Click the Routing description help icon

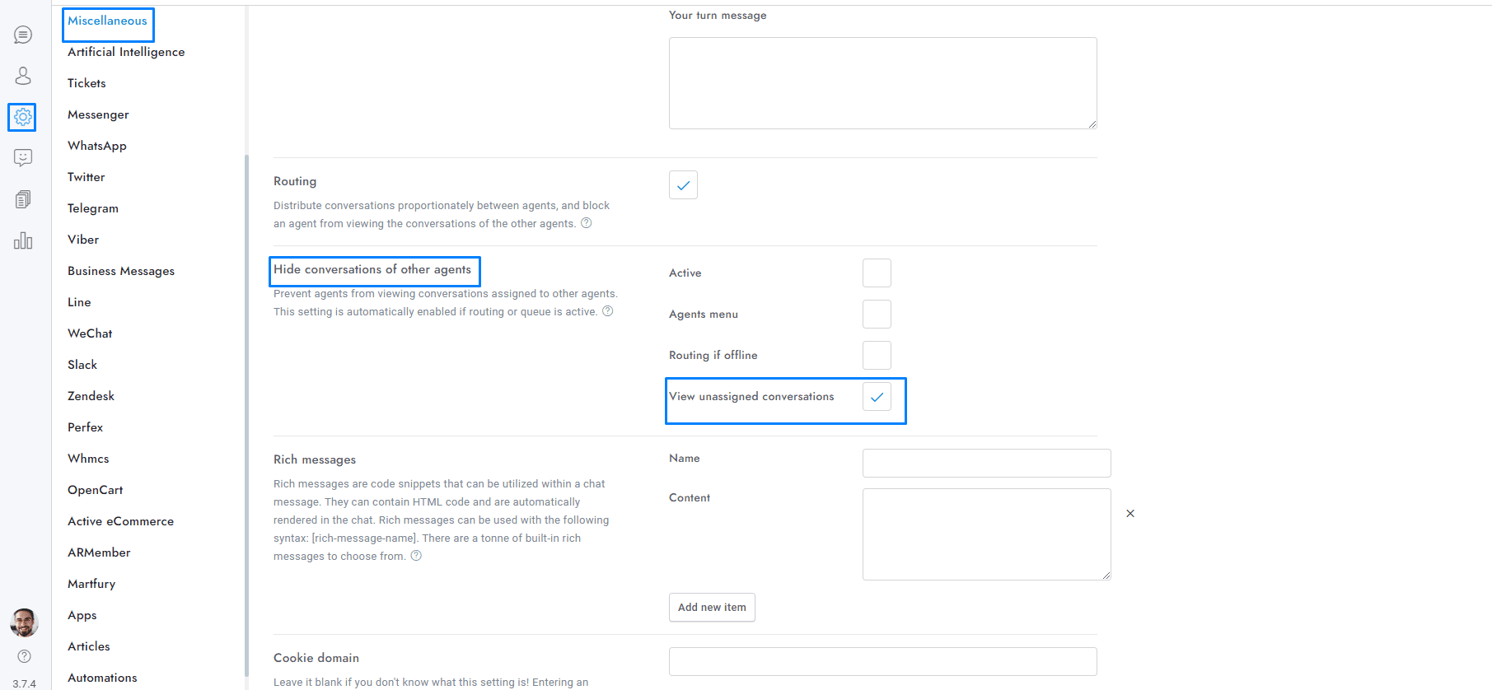pos(587,223)
